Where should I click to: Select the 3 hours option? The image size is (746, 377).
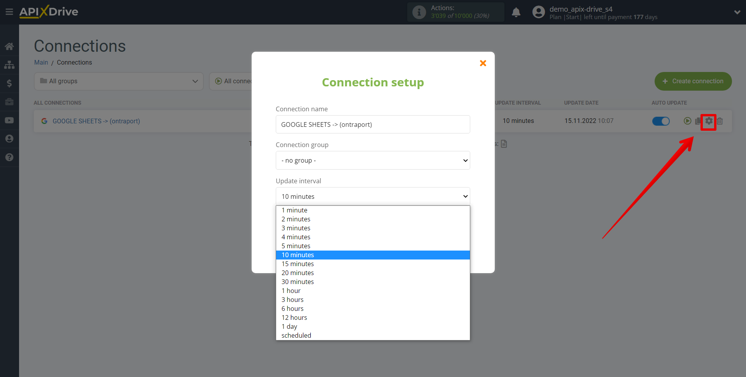coord(373,300)
